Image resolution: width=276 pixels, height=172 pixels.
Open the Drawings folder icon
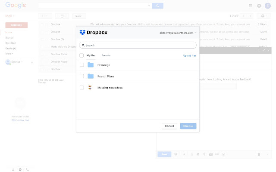coord(91,65)
